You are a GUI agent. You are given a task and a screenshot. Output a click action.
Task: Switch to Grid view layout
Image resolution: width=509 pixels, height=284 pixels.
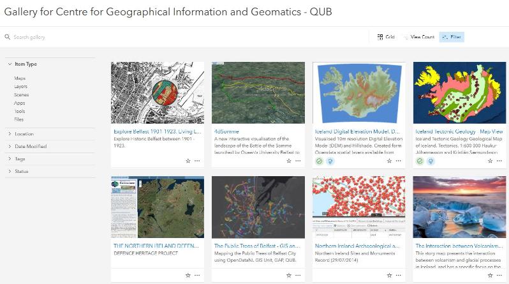[386, 37]
